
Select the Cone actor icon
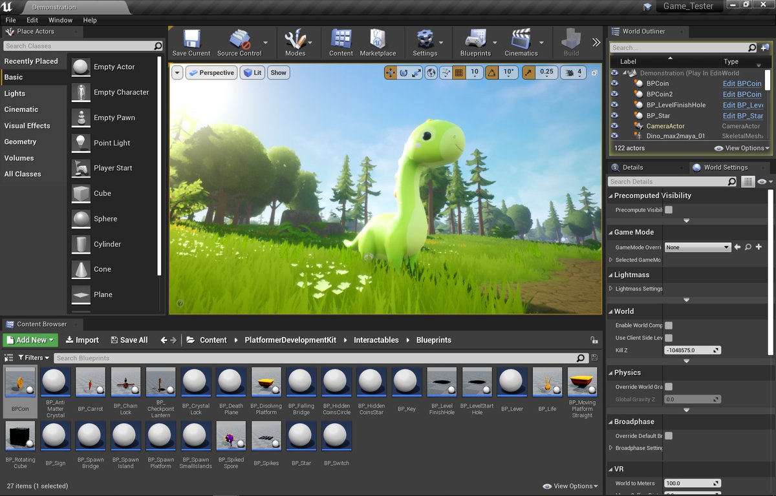pos(81,269)
